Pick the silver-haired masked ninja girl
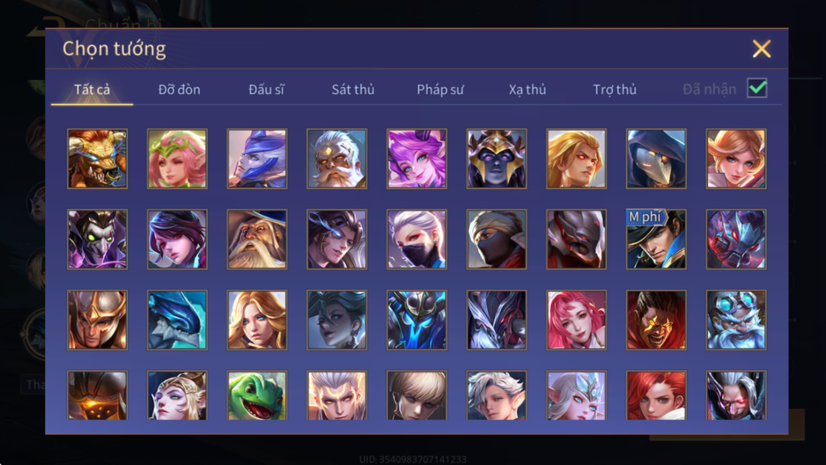 (x=416, y=239)
